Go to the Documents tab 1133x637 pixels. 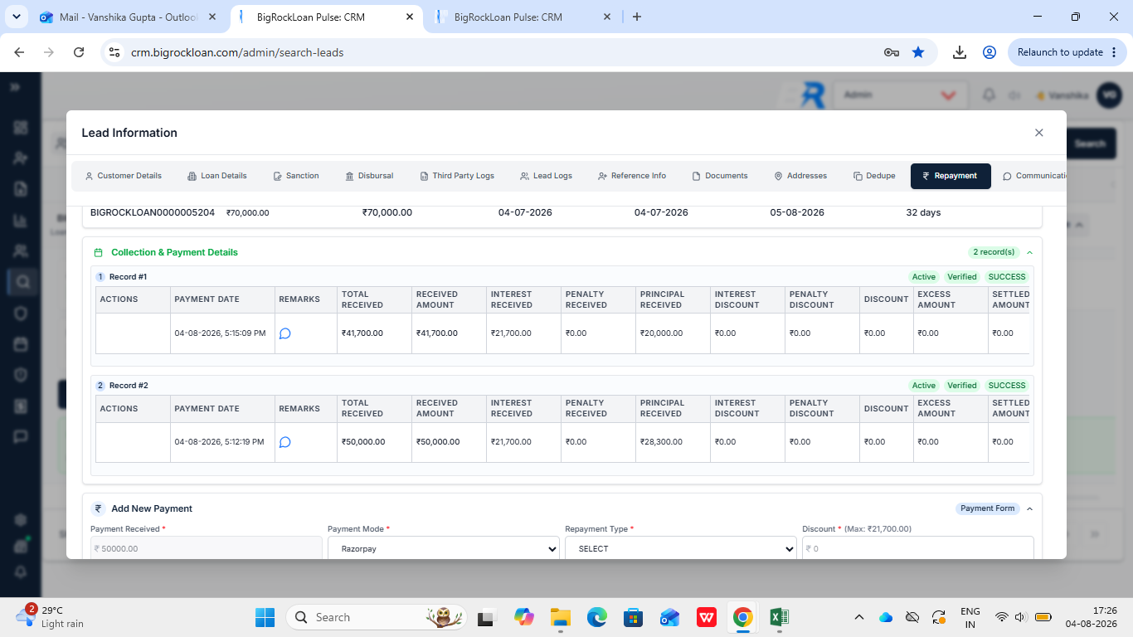pos(720,176)
